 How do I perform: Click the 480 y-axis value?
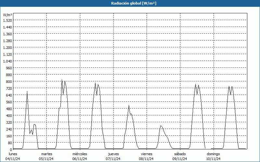pos(9,109)
